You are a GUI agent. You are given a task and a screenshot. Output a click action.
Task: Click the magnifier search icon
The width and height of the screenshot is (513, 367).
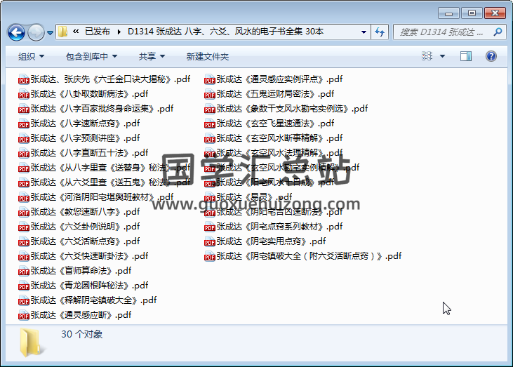[498, 32]
